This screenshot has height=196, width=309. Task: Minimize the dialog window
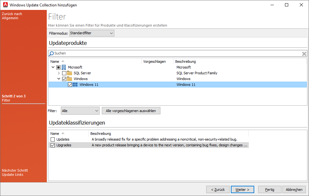coord(272,5)
